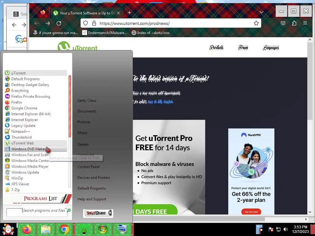315x236 pixels.
Task: Open Windows Fax and Scan
Action: pos(36,155)
